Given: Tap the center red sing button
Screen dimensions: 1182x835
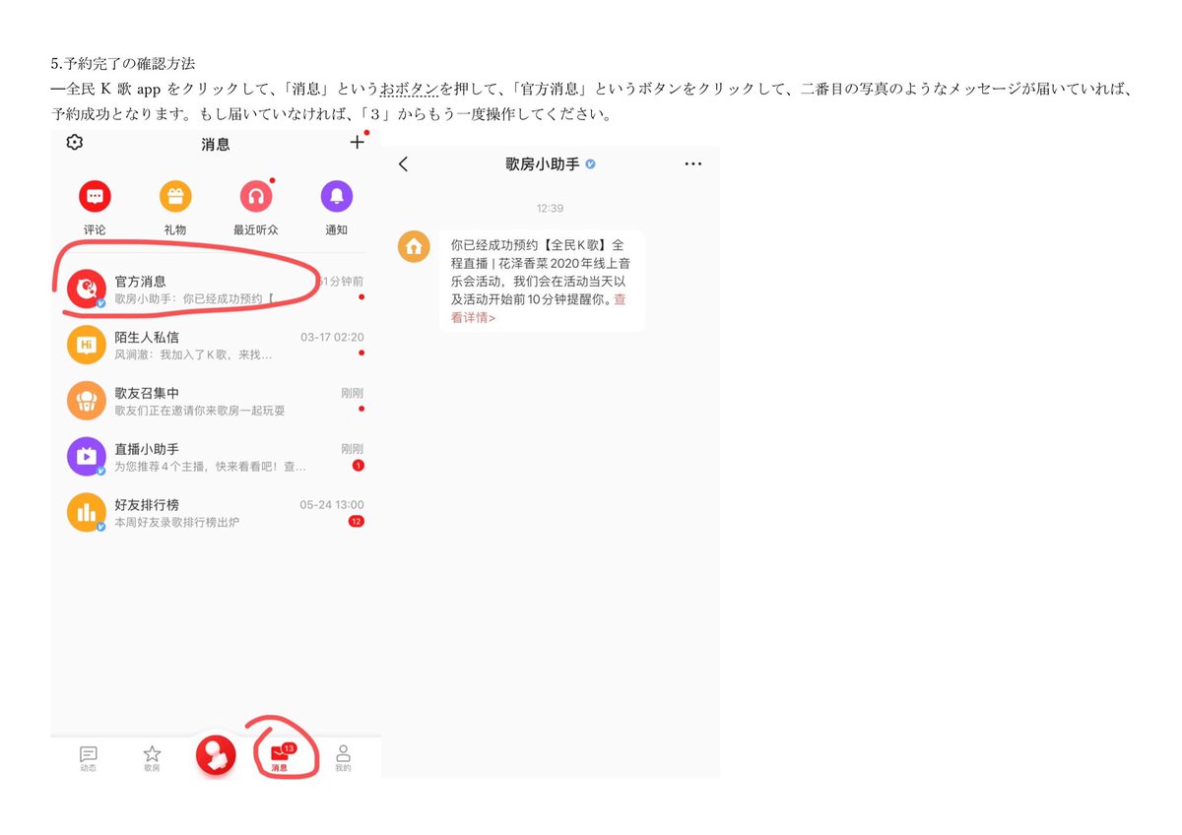Looking at the screenshot, I should (x=216, y=754).
